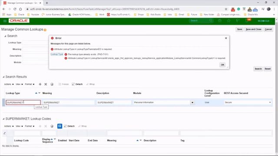278x156 pixels.
Task: Open Format menu in Search Results
Action: pos(30,84)
